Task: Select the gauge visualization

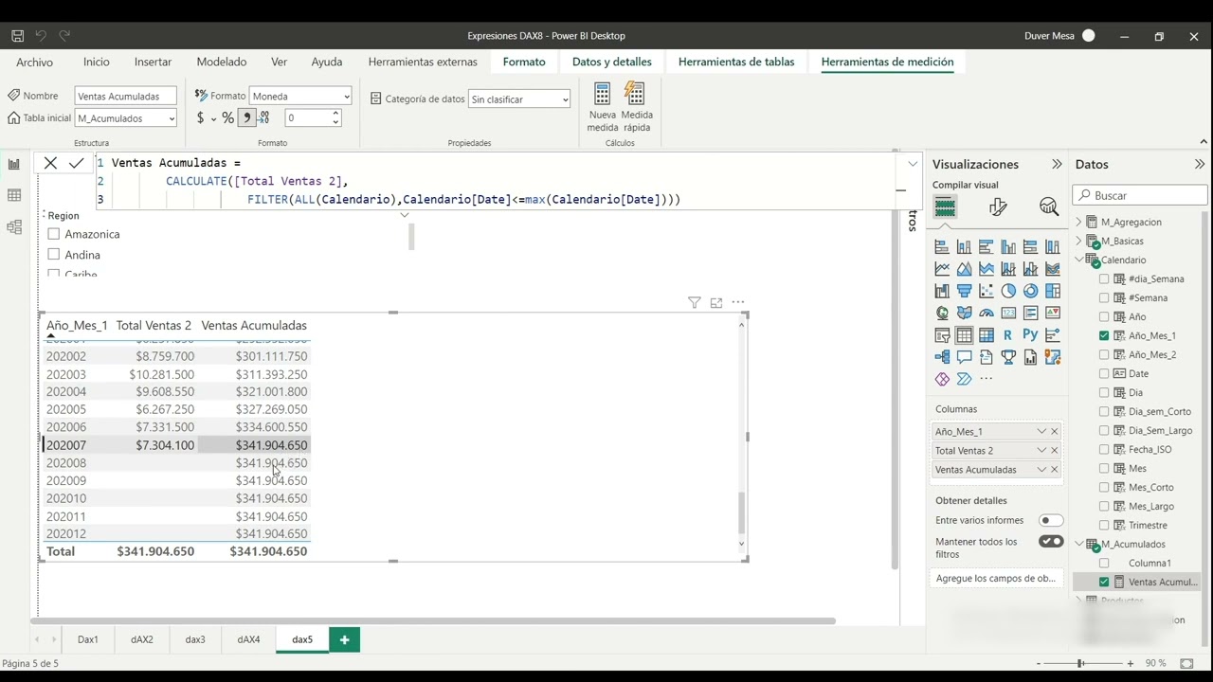Action: 987,313
